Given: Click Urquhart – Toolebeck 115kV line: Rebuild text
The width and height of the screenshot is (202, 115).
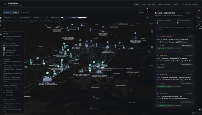Looking at the screenshot, I should (176, 77).
